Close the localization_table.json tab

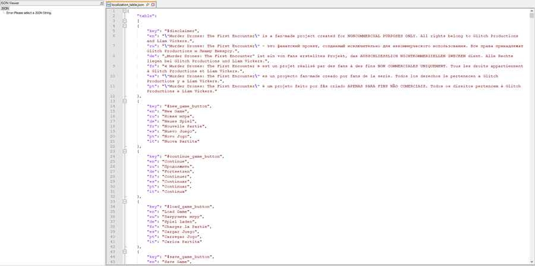click(153, 5)
